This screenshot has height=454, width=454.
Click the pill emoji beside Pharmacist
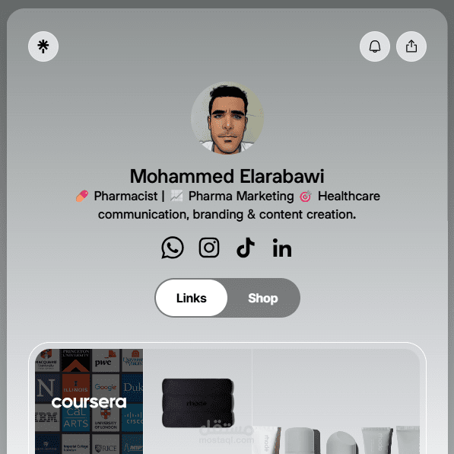[82, 196]
